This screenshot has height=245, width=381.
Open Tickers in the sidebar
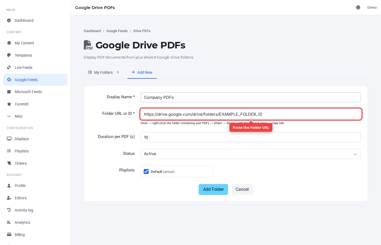pyautogui.click(x=35, y=163)
